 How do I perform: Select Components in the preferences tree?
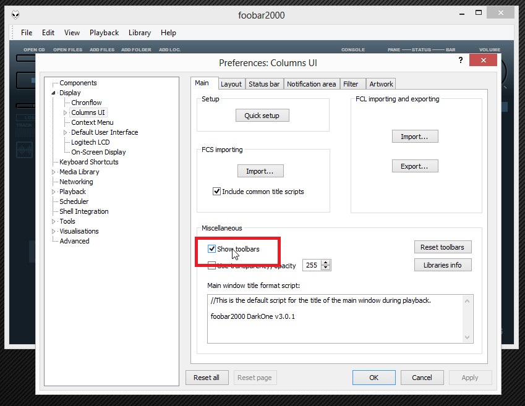coord(78,83)
